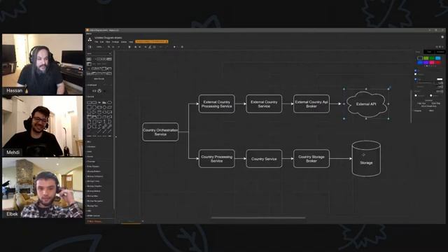Open the View menu
The height and width of the screenshot is (252, 448).
[x=108, y=42]
